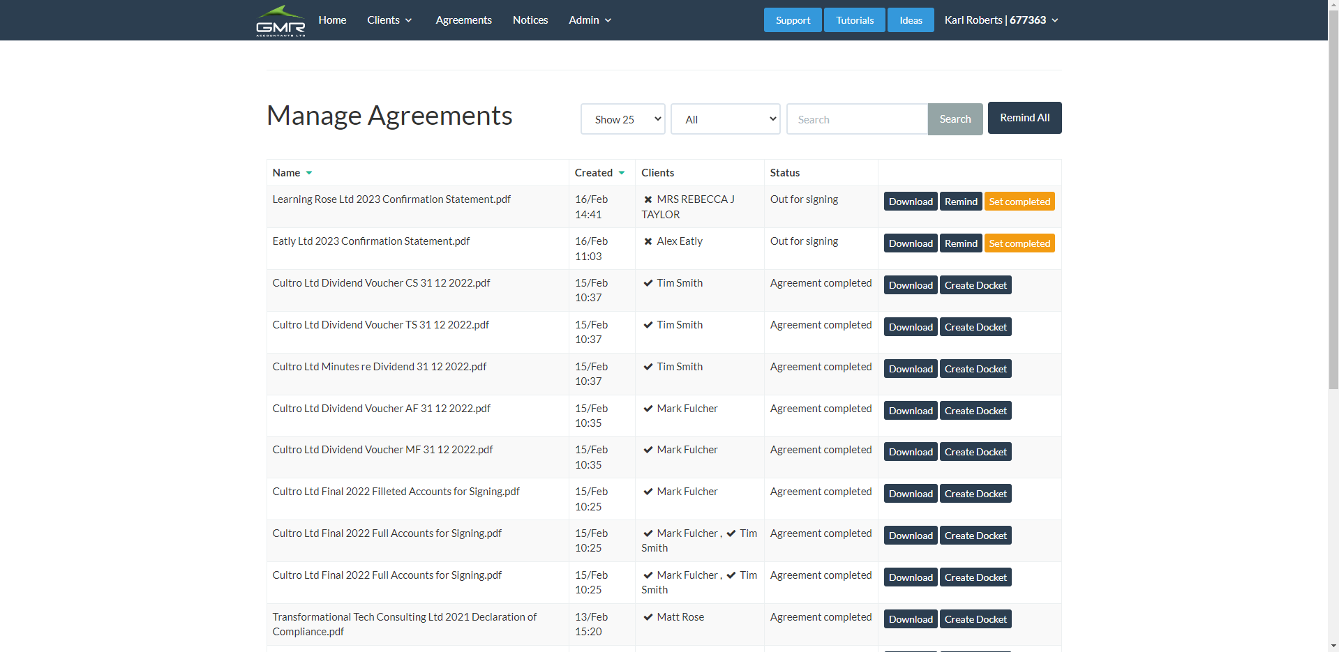Remind signer for Learning Rose Ltd statement
The image size is (1339, 652).
[x=961, y=202]
